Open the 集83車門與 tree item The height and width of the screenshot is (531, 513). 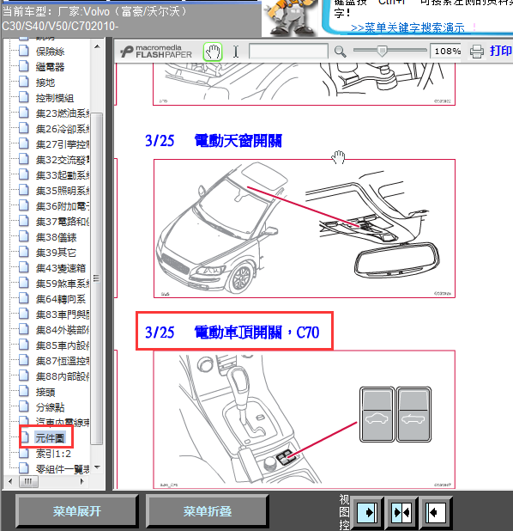tap(63, 314)
